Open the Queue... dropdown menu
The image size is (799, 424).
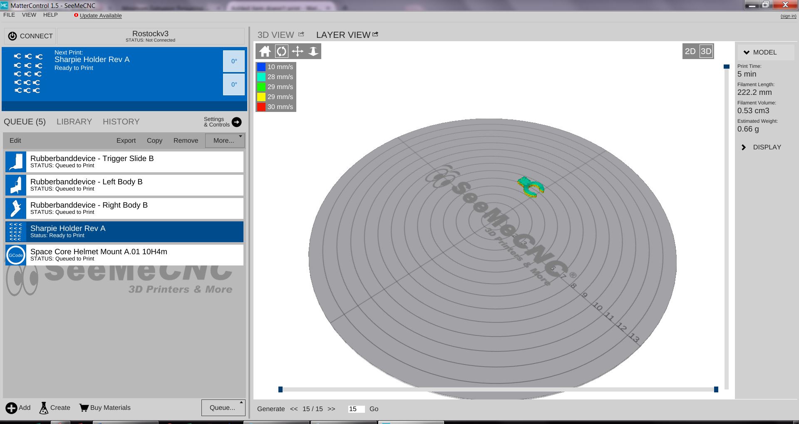click(x=223, y=408)
